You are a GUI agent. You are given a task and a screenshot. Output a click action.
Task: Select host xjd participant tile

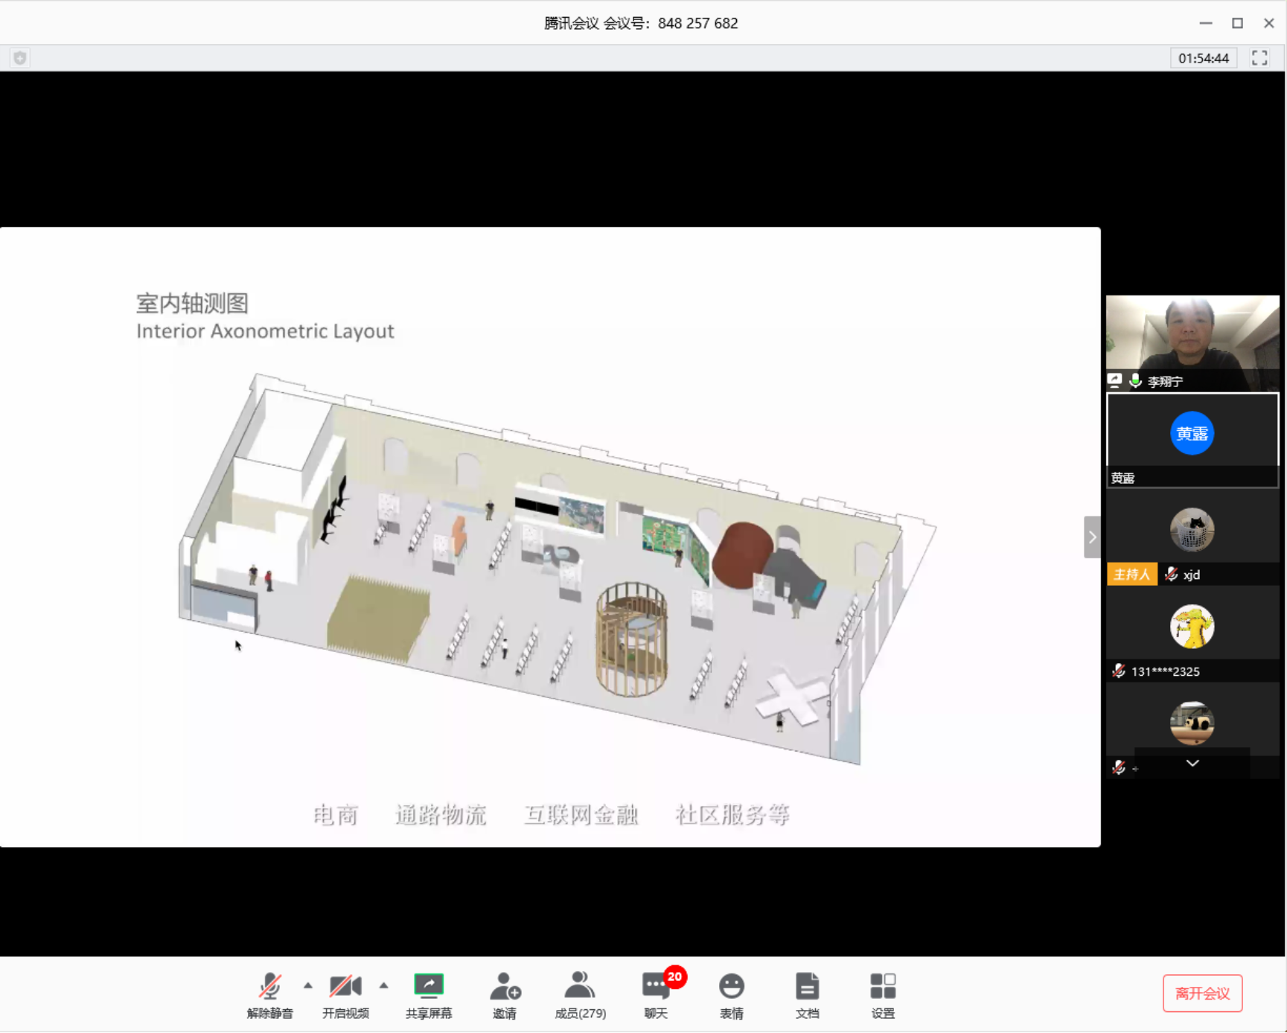coord(1192,536)
